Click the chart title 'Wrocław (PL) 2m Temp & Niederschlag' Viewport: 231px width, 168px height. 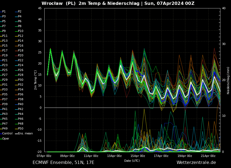[90, 3]
